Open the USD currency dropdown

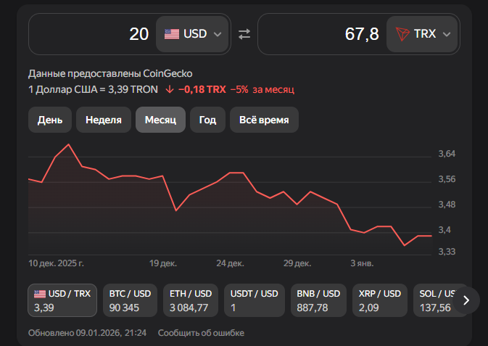193,34
